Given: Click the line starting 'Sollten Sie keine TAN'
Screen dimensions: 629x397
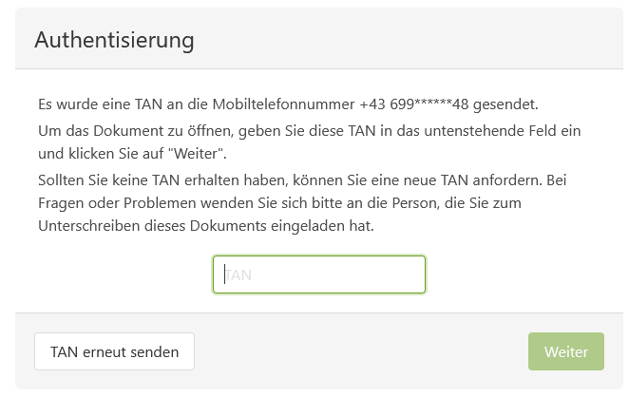Looking at the screenshot, I should pos(309,179).
